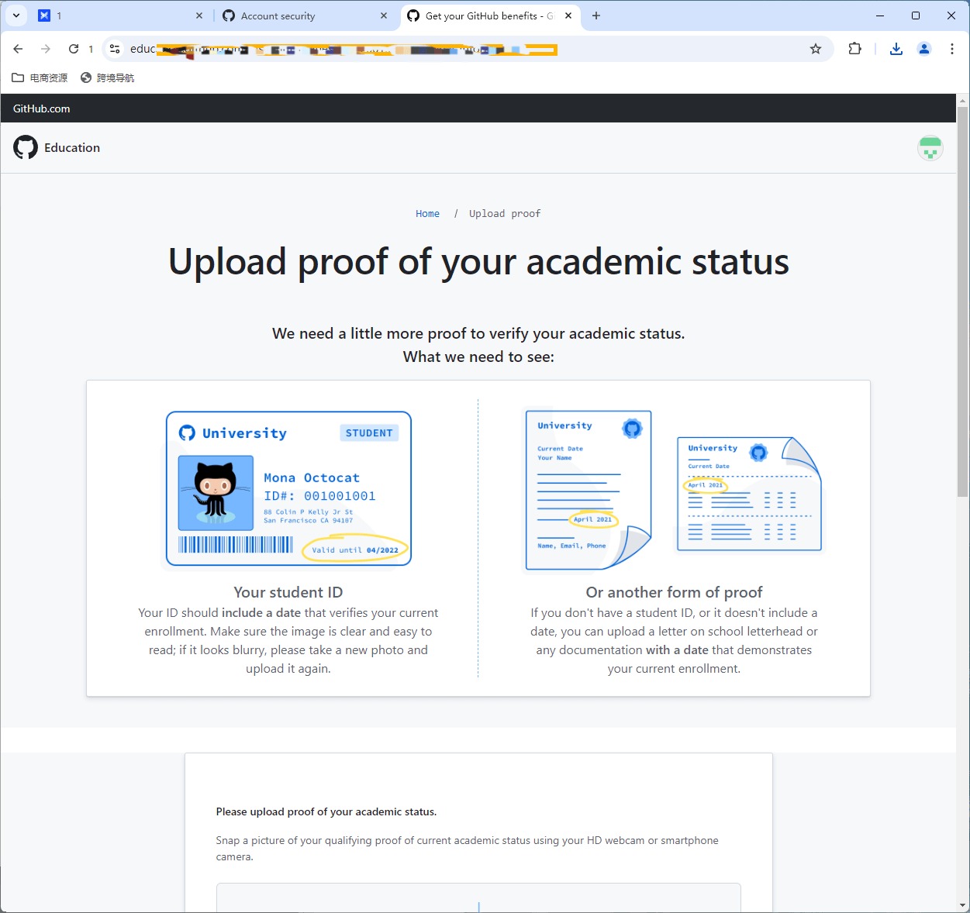
Task: Click the Home breadcrumb link
Action: pyautogui.click(x=427, y=214)
